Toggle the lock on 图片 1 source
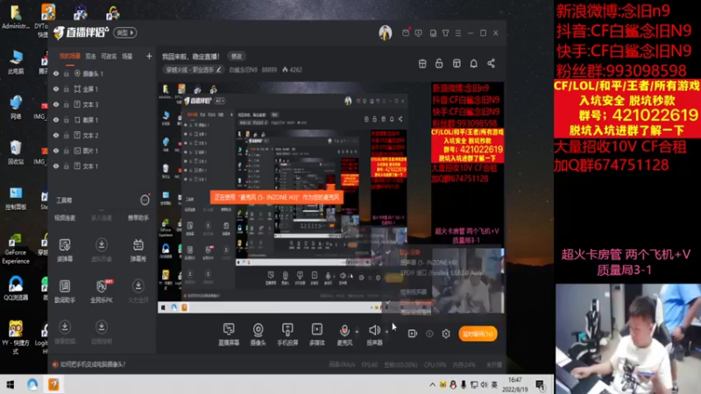701x394 pixels. pos(67,151)
